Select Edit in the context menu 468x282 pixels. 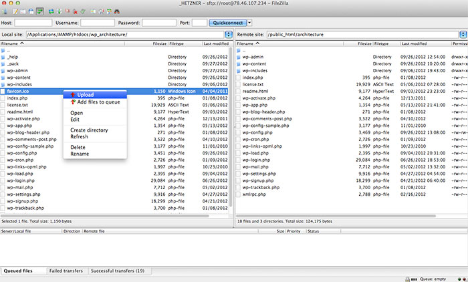tap(75, 120)
